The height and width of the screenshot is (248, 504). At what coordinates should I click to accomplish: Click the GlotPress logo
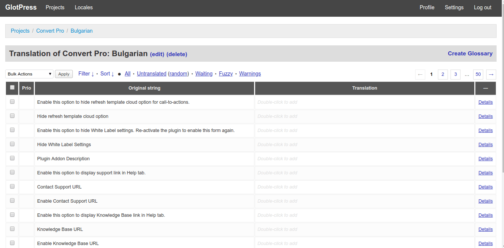21,7
